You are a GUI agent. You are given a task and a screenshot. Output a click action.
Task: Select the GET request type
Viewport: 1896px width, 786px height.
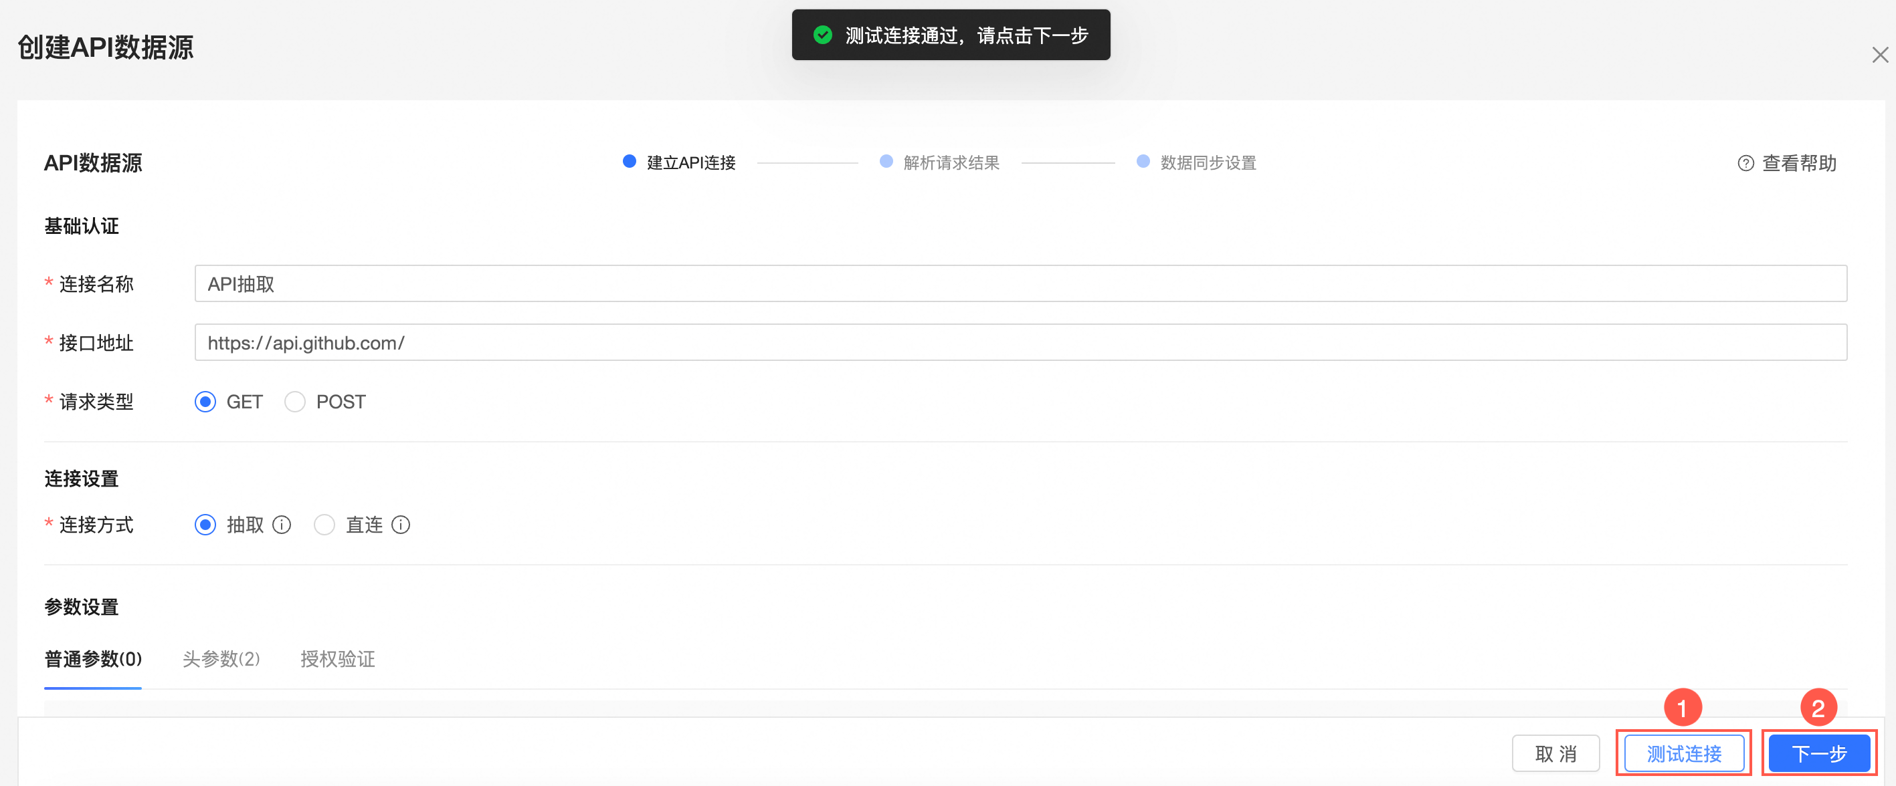point(205,402)
